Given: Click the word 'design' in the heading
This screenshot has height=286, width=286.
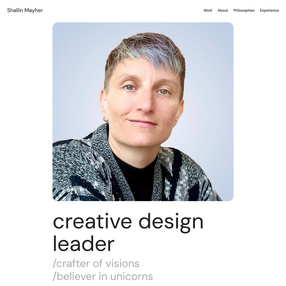Looking at the screenshot, I should coord(171,222).
